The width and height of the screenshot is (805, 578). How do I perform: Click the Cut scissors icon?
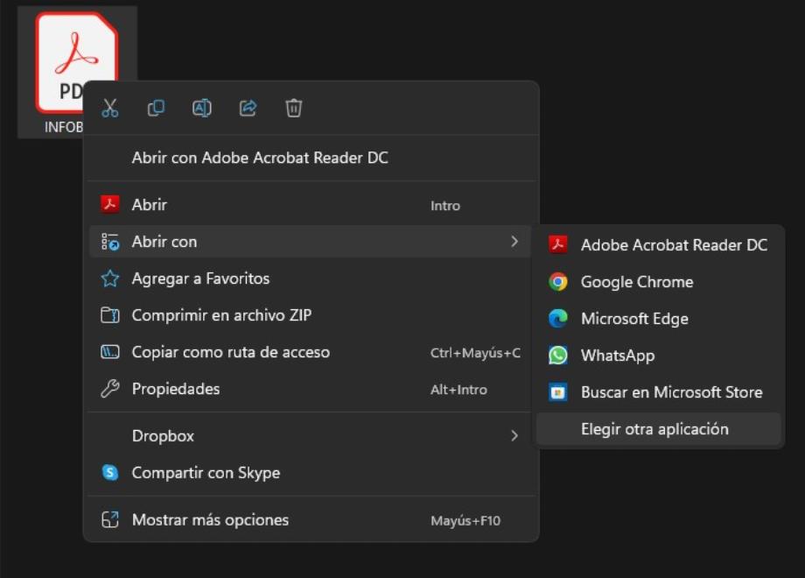click(110, 108)
